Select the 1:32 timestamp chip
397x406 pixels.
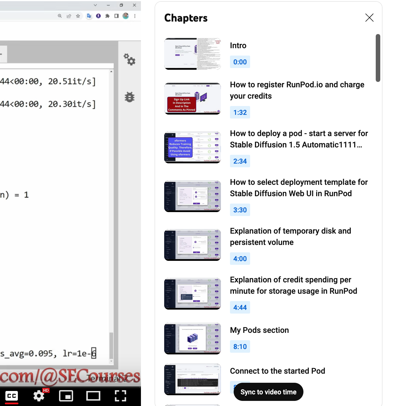pos(240,112)
